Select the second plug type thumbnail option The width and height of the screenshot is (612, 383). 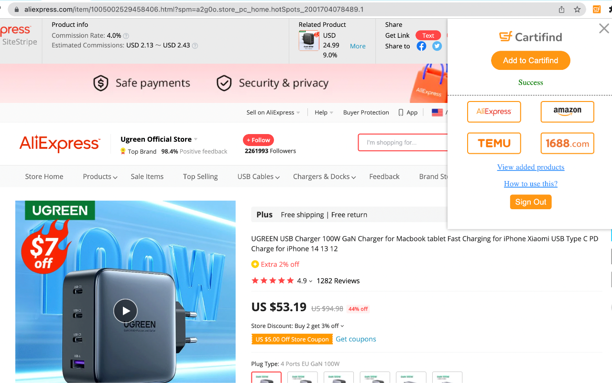pos(302,377)
